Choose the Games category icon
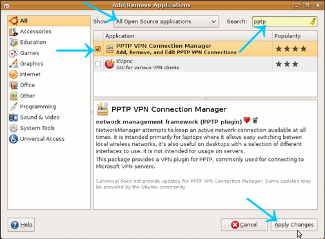 pyautogui.click(x=14, y=53)
